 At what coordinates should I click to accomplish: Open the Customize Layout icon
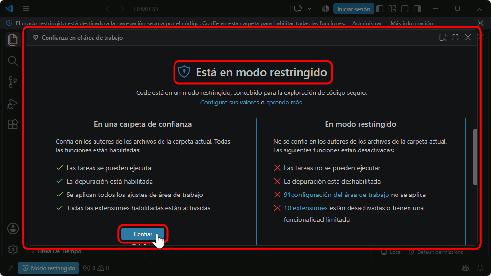[x=392, y=9]
